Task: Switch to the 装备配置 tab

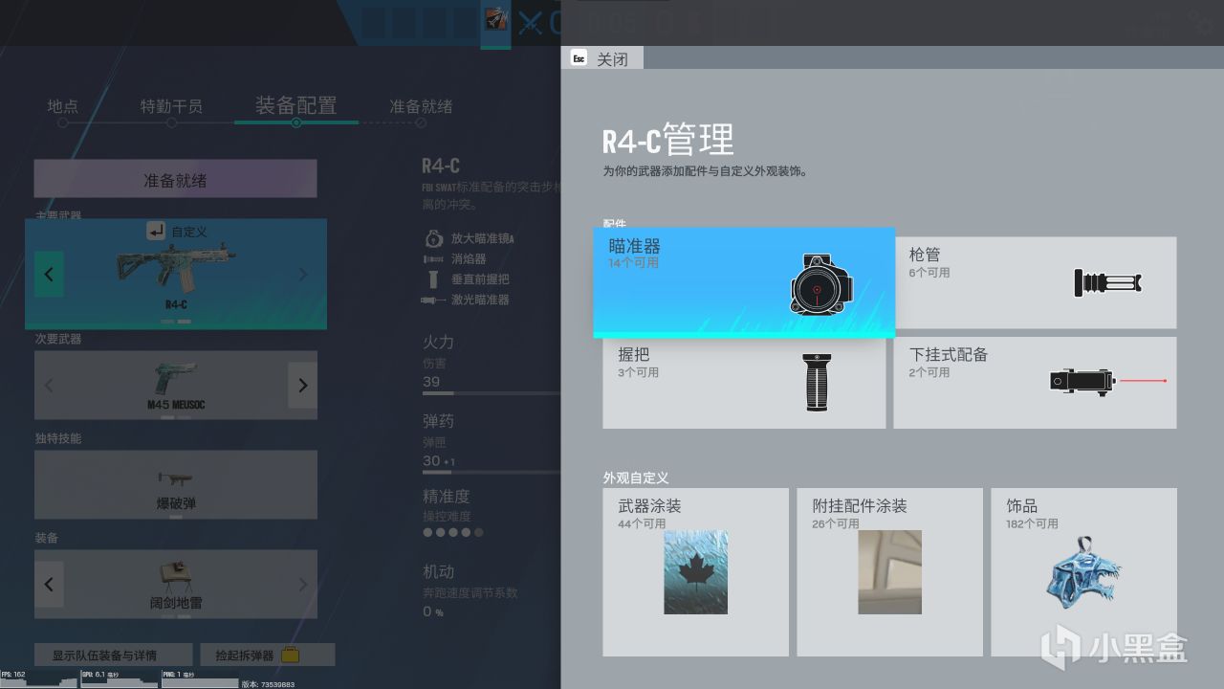Action: [295, 105]
